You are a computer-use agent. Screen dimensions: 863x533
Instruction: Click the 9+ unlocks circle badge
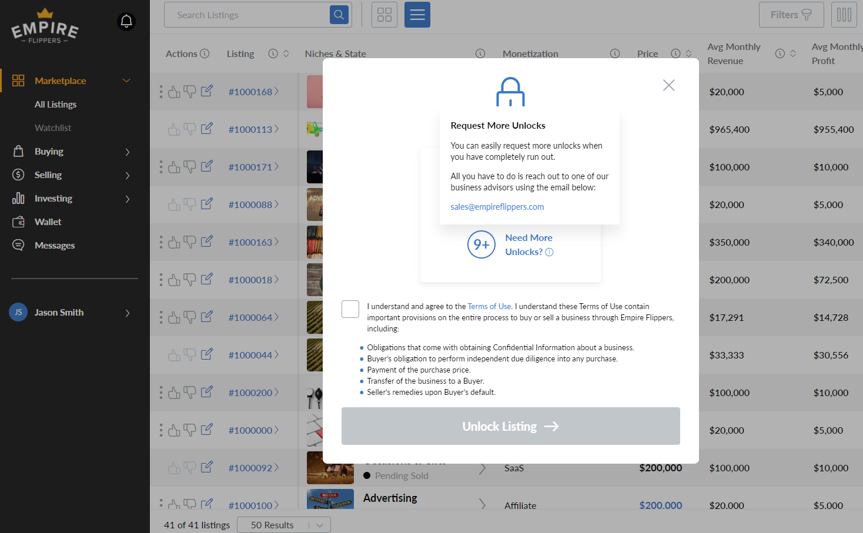coord(481,244)
